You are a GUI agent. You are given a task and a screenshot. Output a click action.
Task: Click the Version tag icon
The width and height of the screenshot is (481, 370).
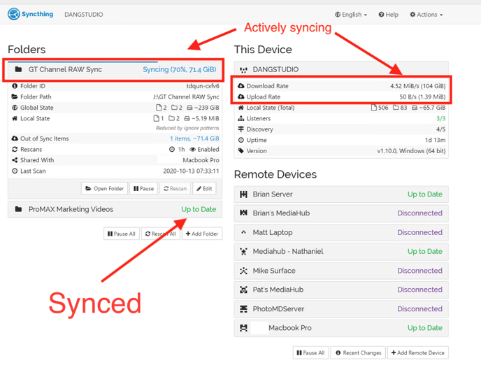pos(241,151)
